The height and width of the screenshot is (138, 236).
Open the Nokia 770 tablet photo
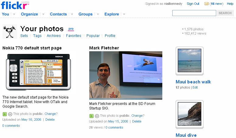point(38,72)
